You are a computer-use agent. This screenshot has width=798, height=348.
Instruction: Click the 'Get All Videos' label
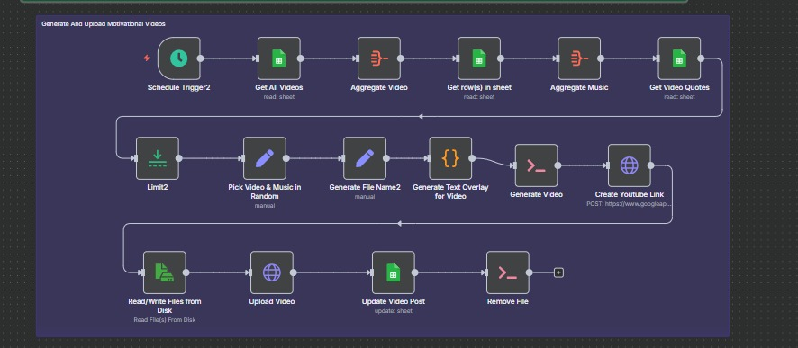click(x=279, y=87)
